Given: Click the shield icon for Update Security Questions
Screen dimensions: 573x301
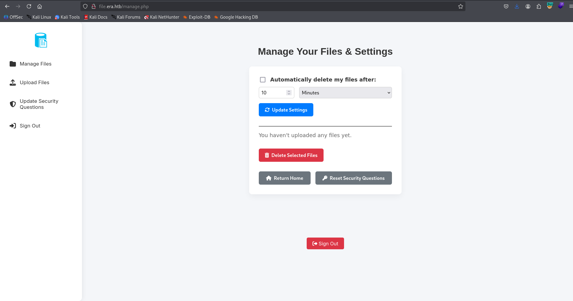Looking at the screenshot, I should pos(12,104).
